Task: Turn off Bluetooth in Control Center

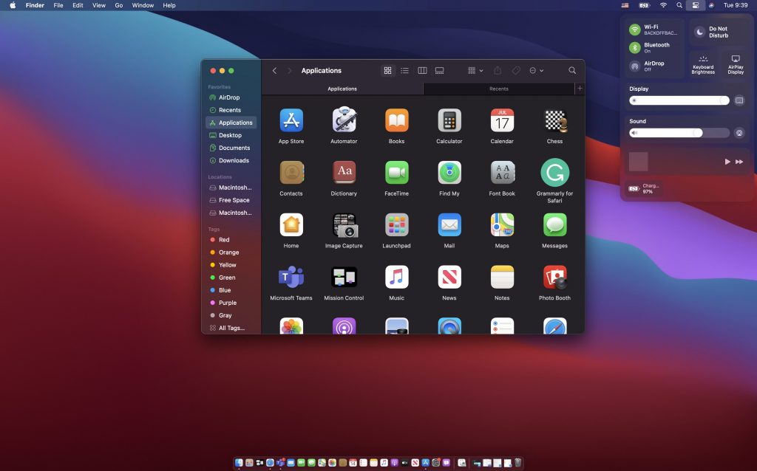Action: pos(634,48)
